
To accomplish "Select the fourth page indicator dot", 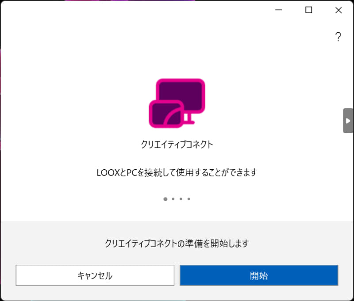I will click(189, 199).
